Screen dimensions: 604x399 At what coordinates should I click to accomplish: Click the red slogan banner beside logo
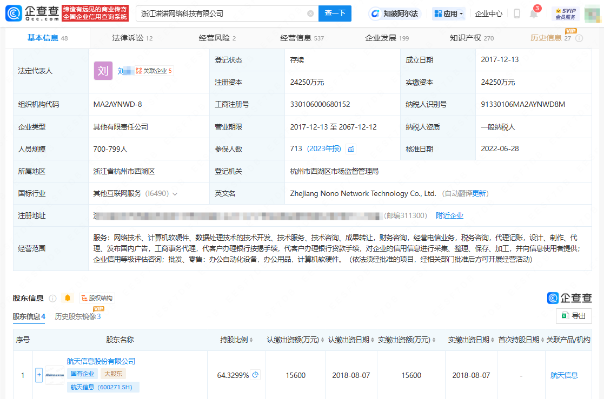95,13
